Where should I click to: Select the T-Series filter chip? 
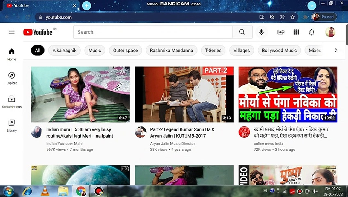click(213, 50)
